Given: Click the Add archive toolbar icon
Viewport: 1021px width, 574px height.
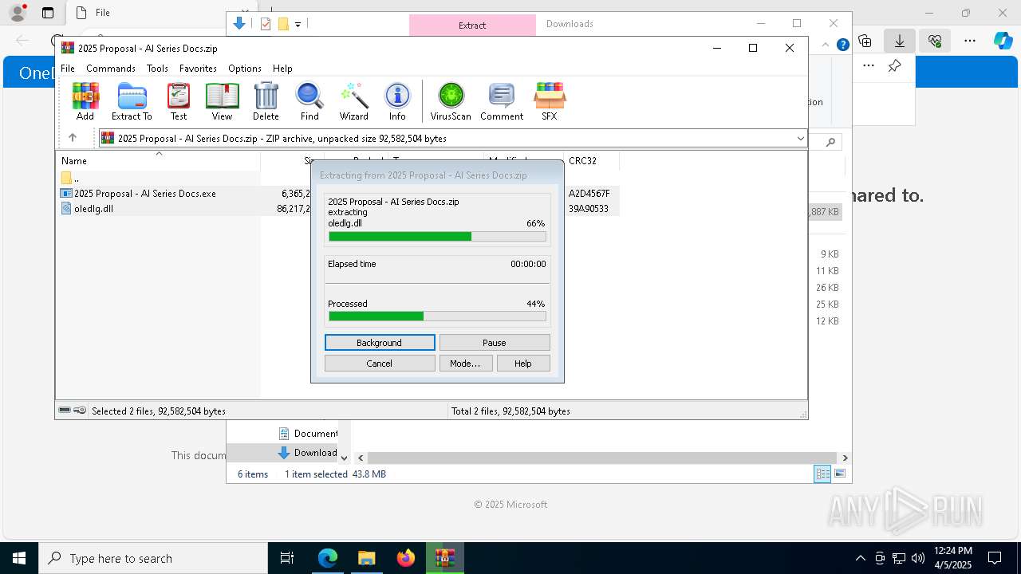Looking at the screenshot, I should (85, 101).
